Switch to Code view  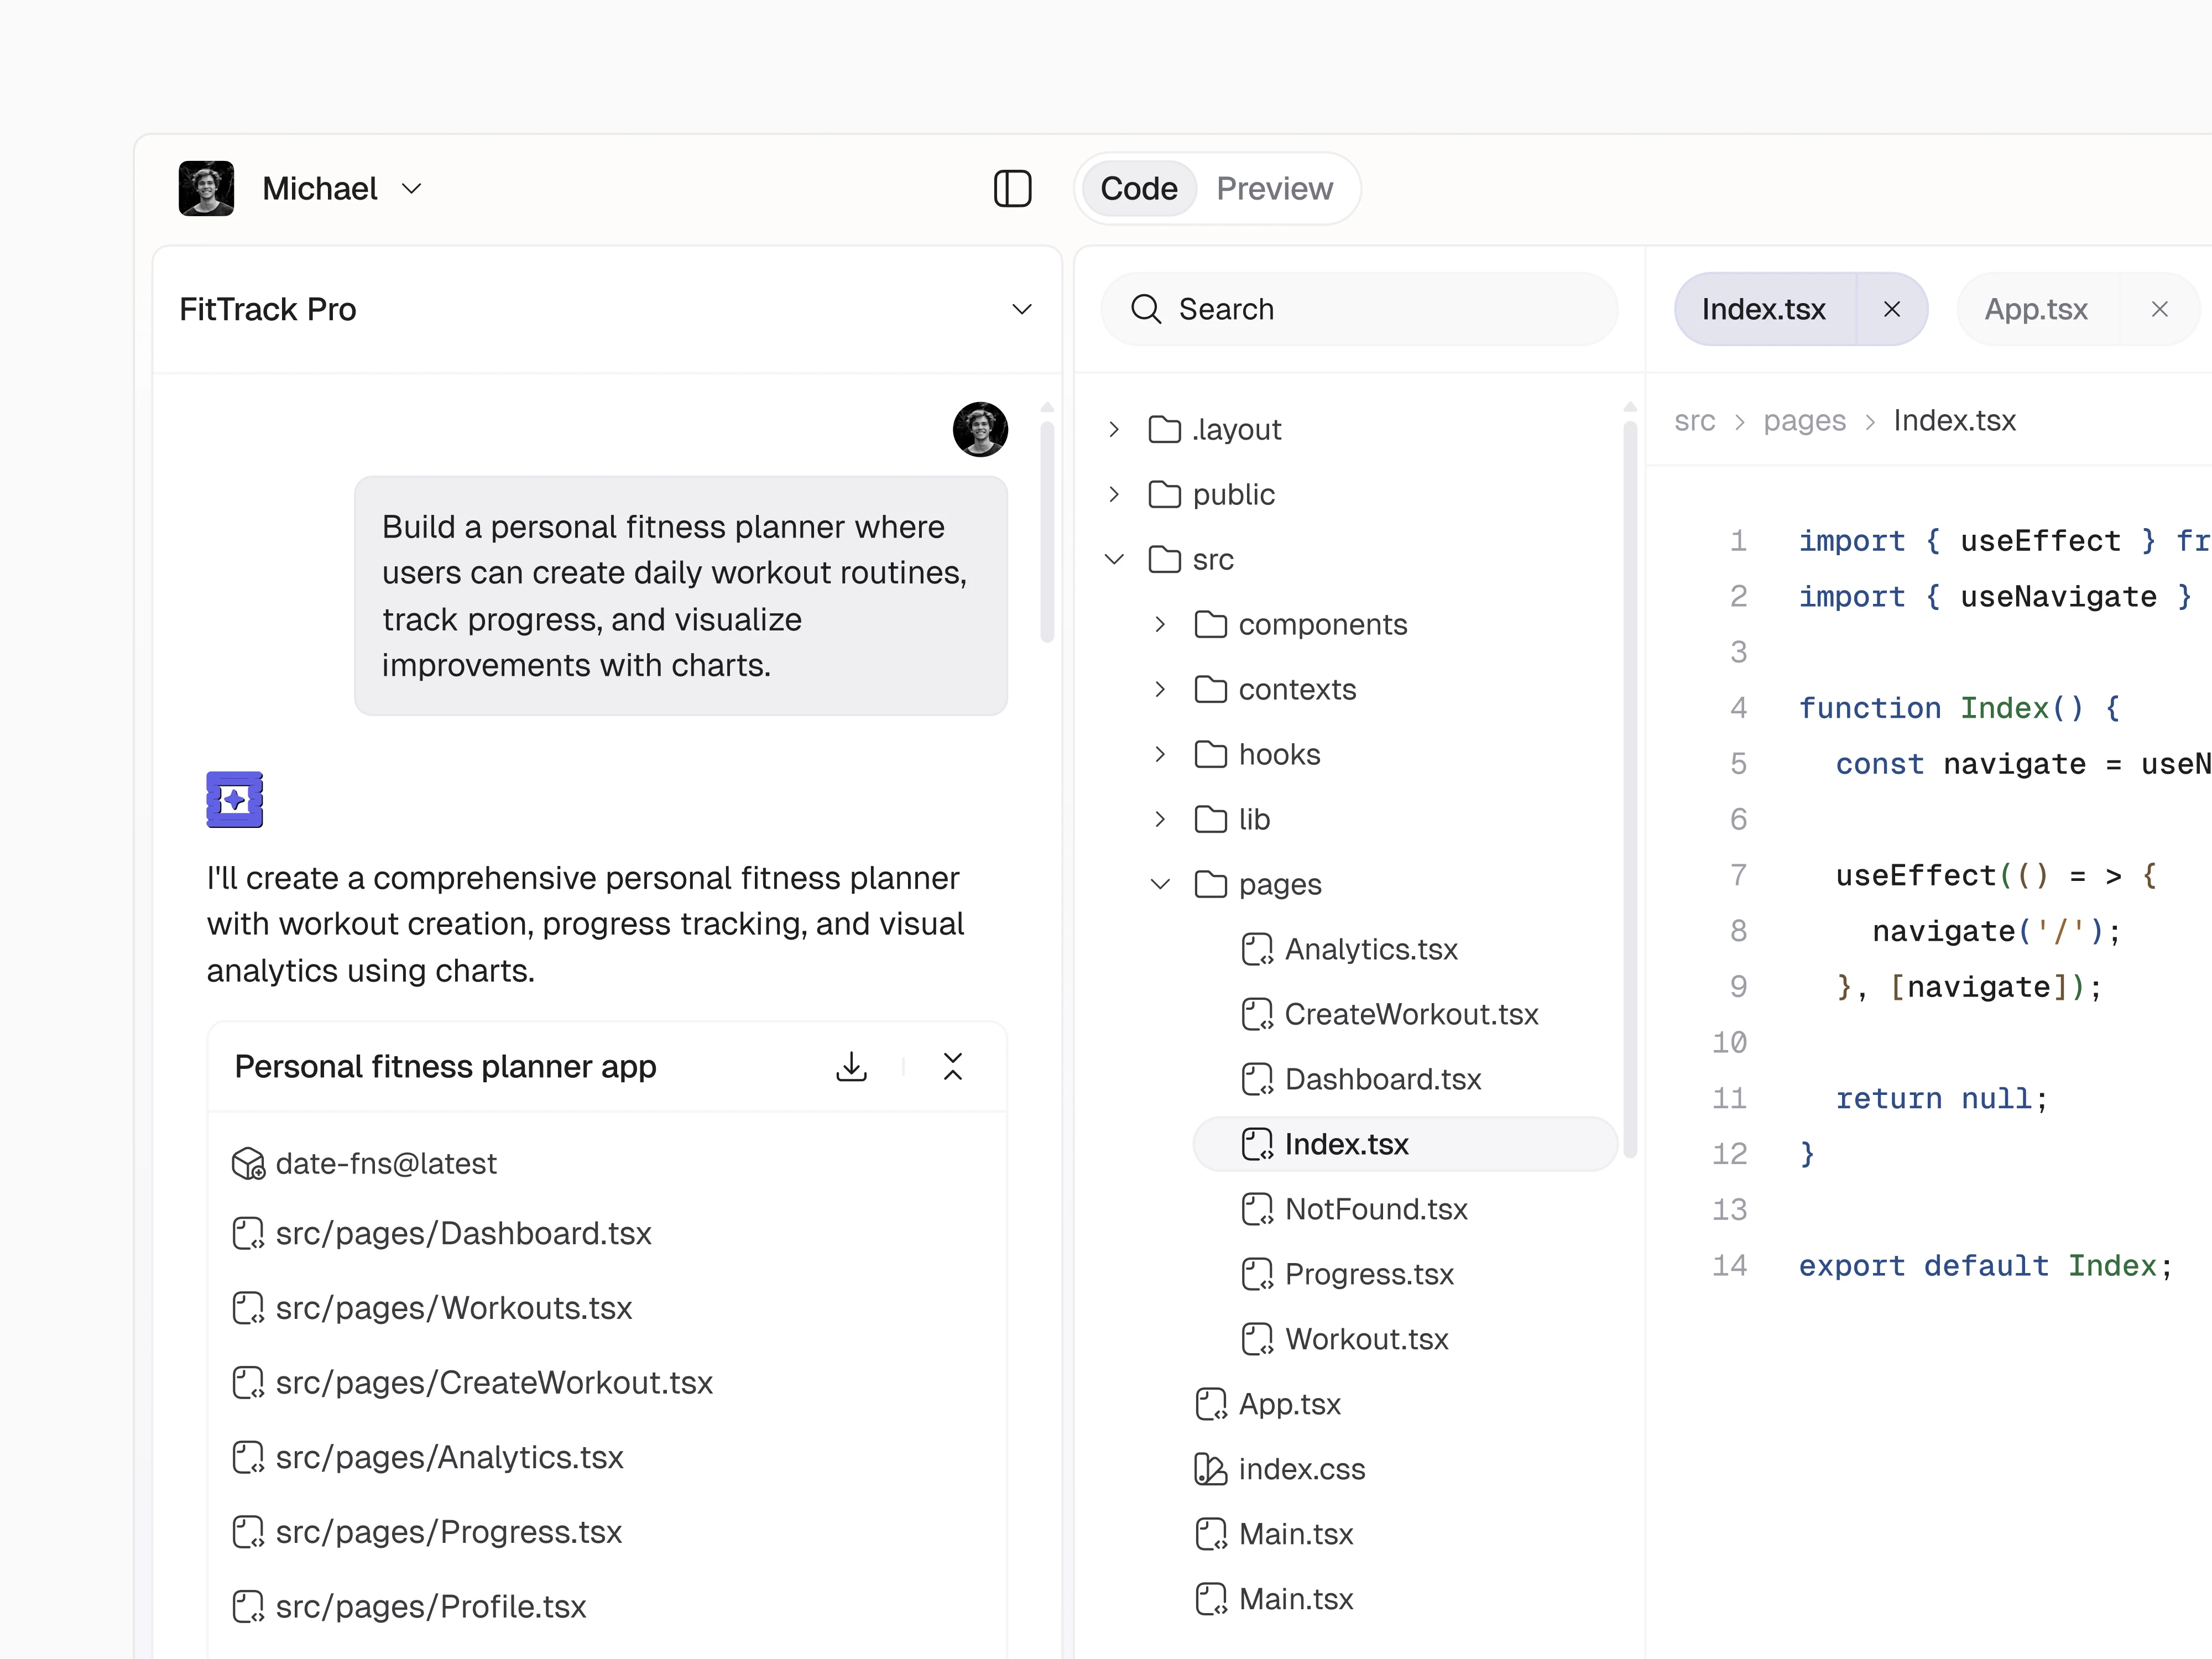point(1139,189)
